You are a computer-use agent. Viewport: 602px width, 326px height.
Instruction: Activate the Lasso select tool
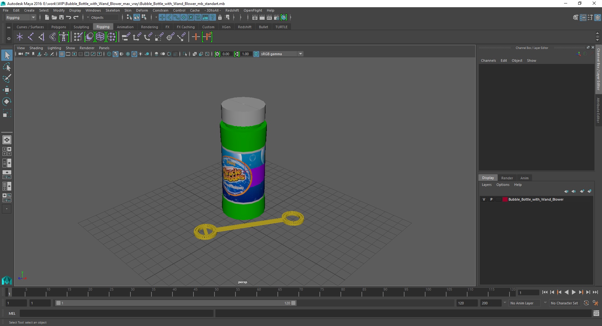point(7,67)
